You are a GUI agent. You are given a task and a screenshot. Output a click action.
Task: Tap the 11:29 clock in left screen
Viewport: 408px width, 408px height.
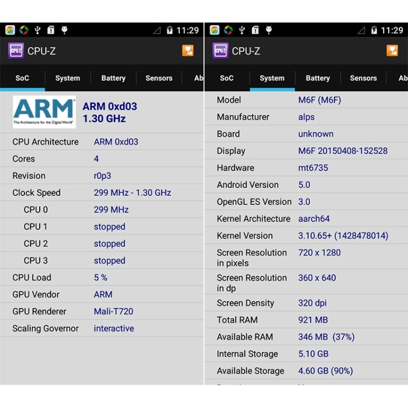[188, 30]
